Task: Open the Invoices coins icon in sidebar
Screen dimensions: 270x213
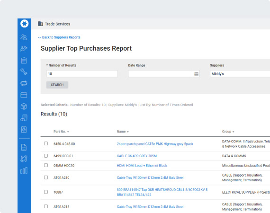Action: pyautogui.click(x=24, y=118)
